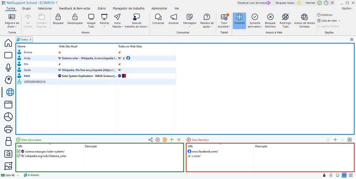Toggle checkbox for wikipedia.org/wiki/Sistema_solar

(x=19, y=156)
